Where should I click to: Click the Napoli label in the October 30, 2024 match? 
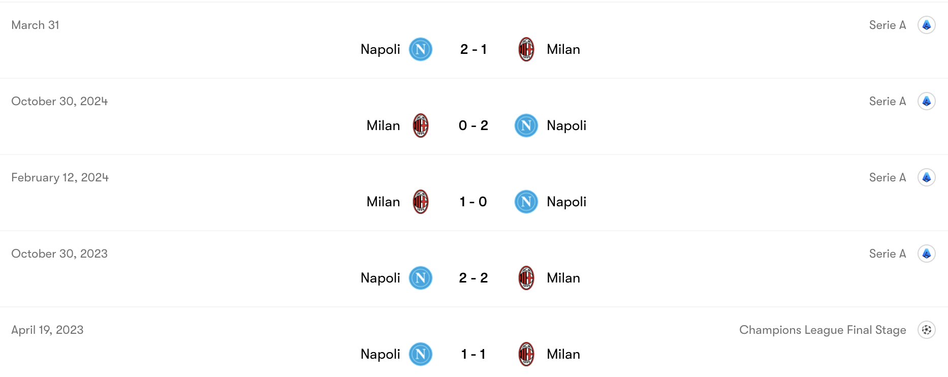[566, 125]
